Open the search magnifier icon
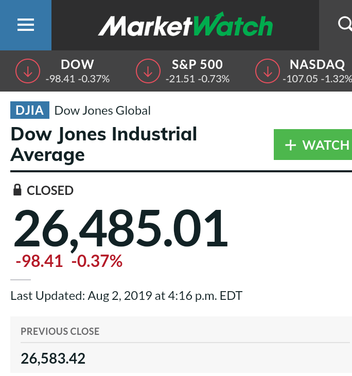The width and height of the screenshot is (352, 376). coord(345,24)
